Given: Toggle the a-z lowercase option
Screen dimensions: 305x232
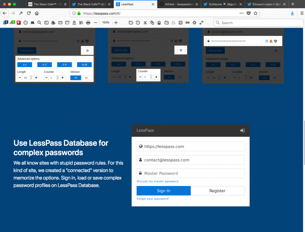Looking at the screenshot, I should pos(25,65).
